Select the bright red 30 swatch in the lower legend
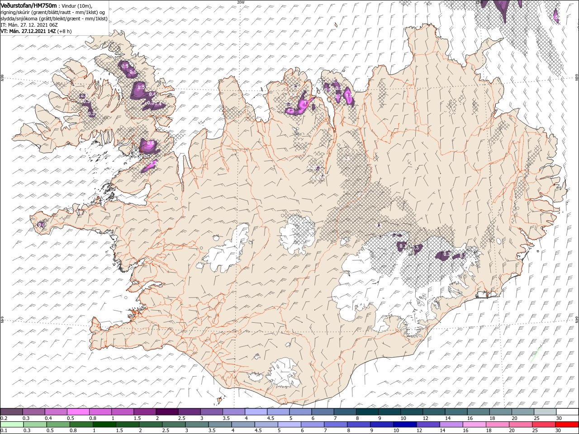The height and width of the screenshot is (434, 579). point(566,425)
